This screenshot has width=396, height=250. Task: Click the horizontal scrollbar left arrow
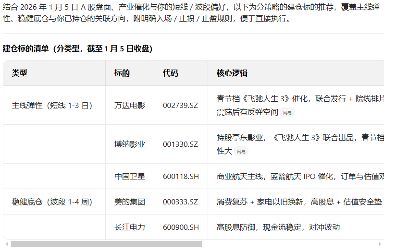[x=7, y=244]
